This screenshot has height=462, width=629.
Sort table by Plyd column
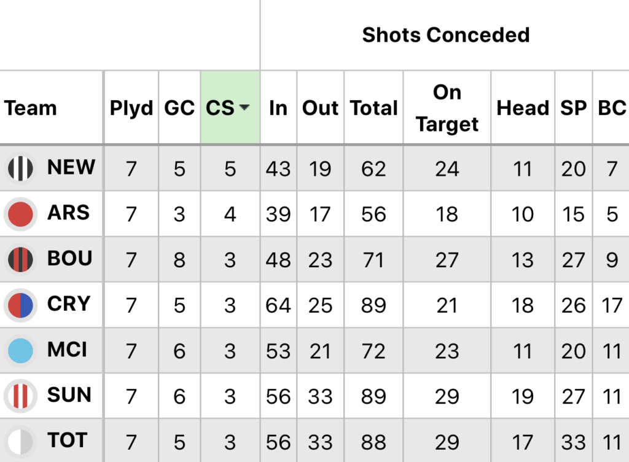tap(131, 108)
